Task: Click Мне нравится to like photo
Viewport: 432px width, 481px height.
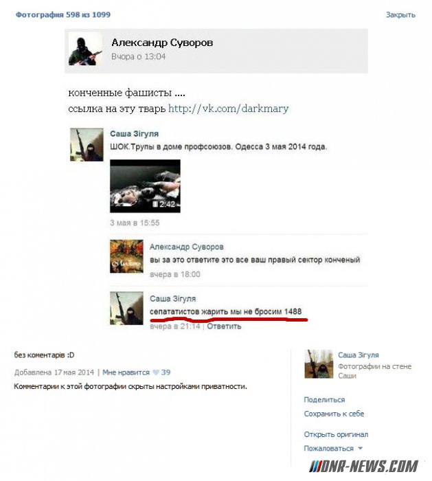Action: (x=126, y=372)
